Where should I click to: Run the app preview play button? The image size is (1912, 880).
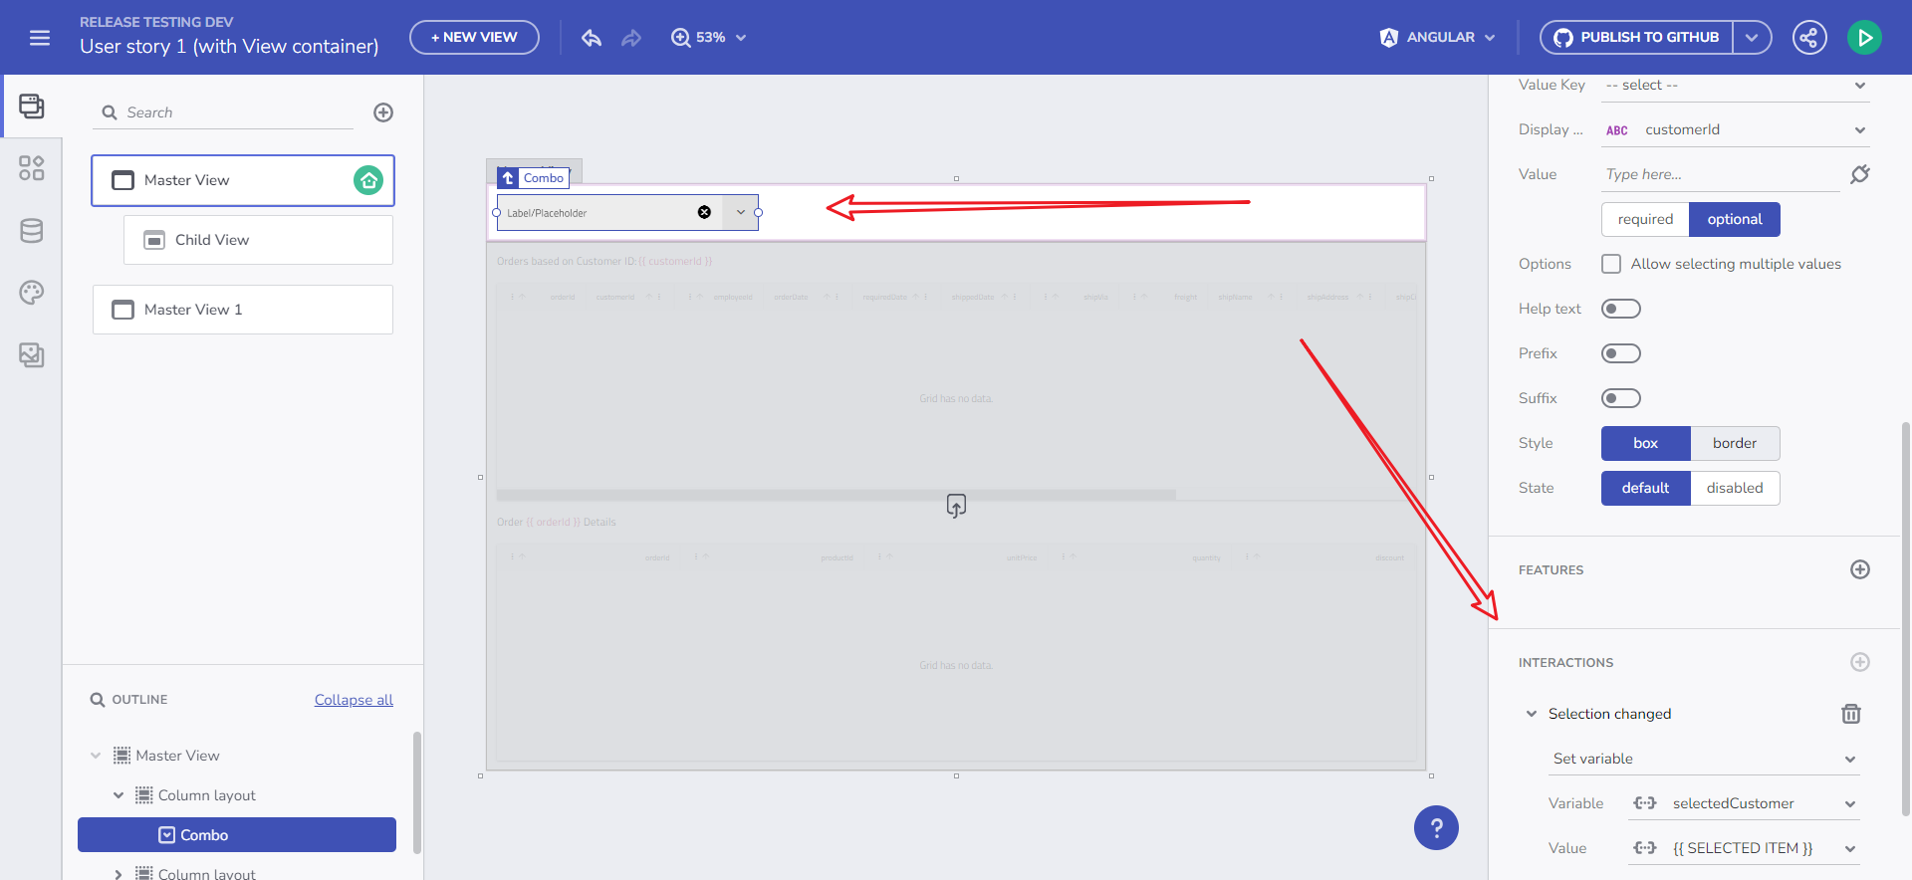pyautogui.click(x=1864, y=38)
